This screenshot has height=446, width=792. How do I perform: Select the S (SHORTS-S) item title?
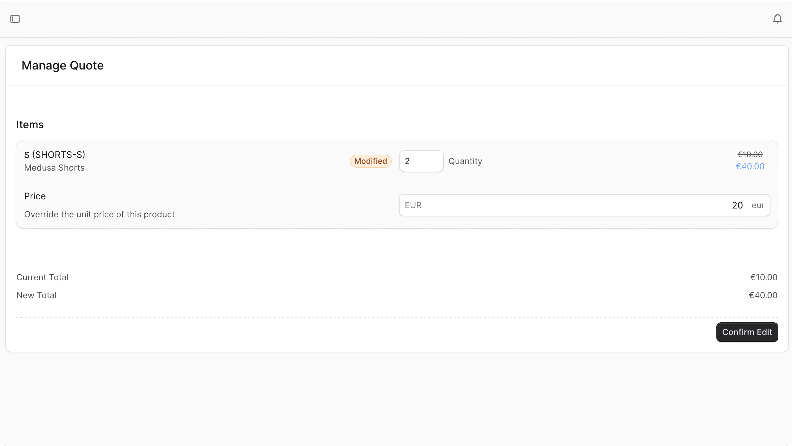coord(54,154)
